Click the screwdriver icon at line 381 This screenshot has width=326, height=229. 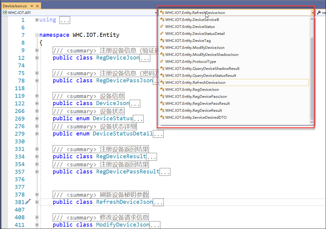[28, 202]
